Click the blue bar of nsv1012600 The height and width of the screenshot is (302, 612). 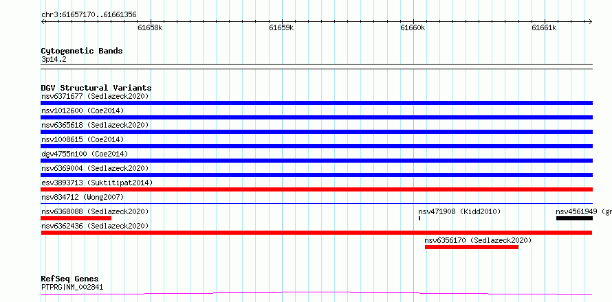316,117
